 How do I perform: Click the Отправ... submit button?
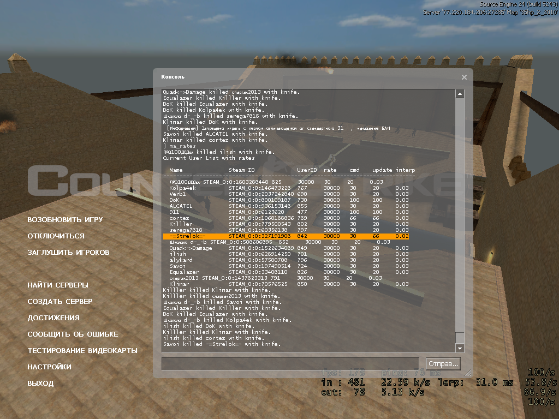pos(443,364)
